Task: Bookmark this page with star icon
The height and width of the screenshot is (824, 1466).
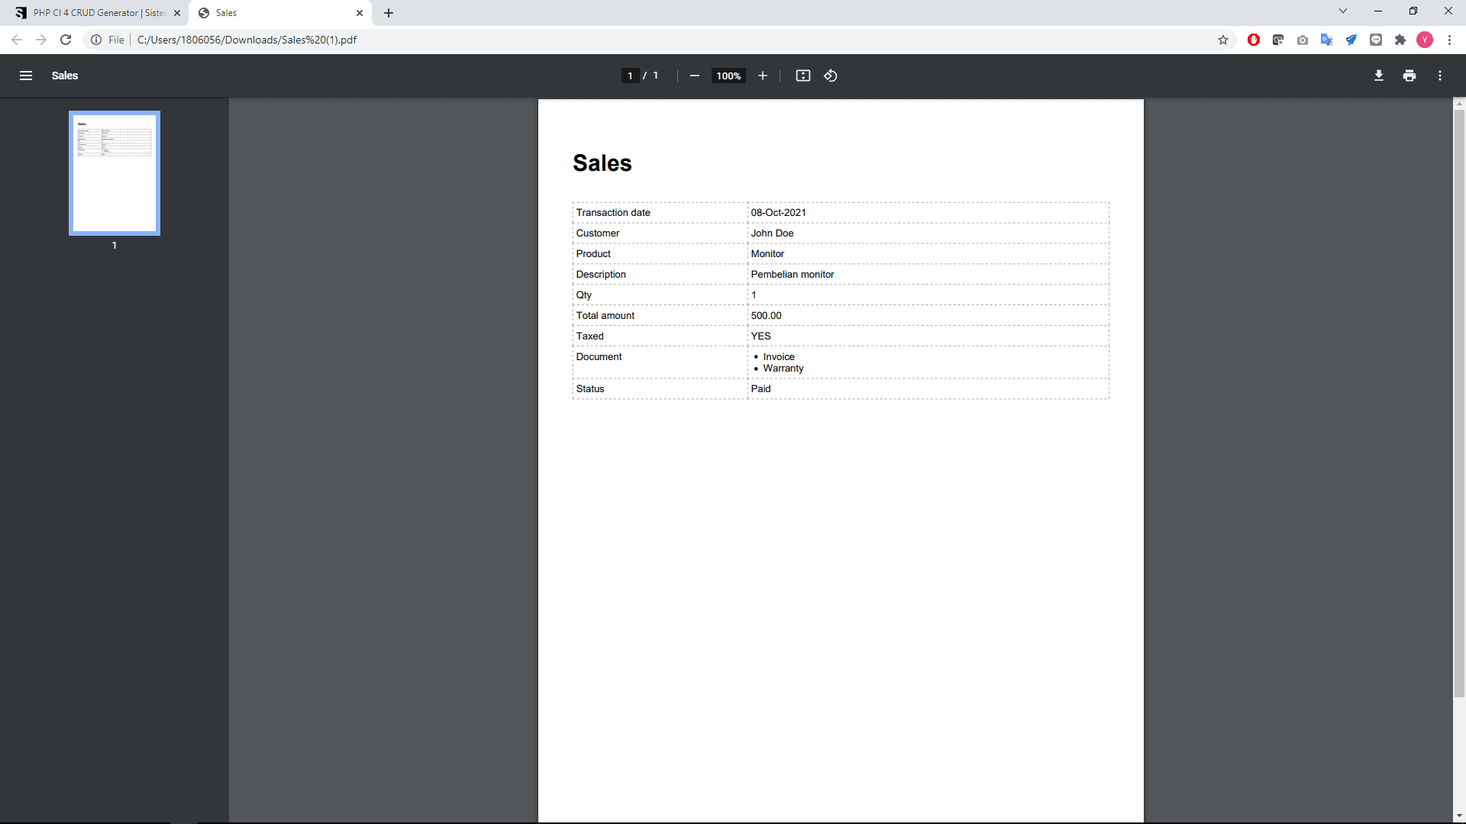Action: (x=1222, y=40)
